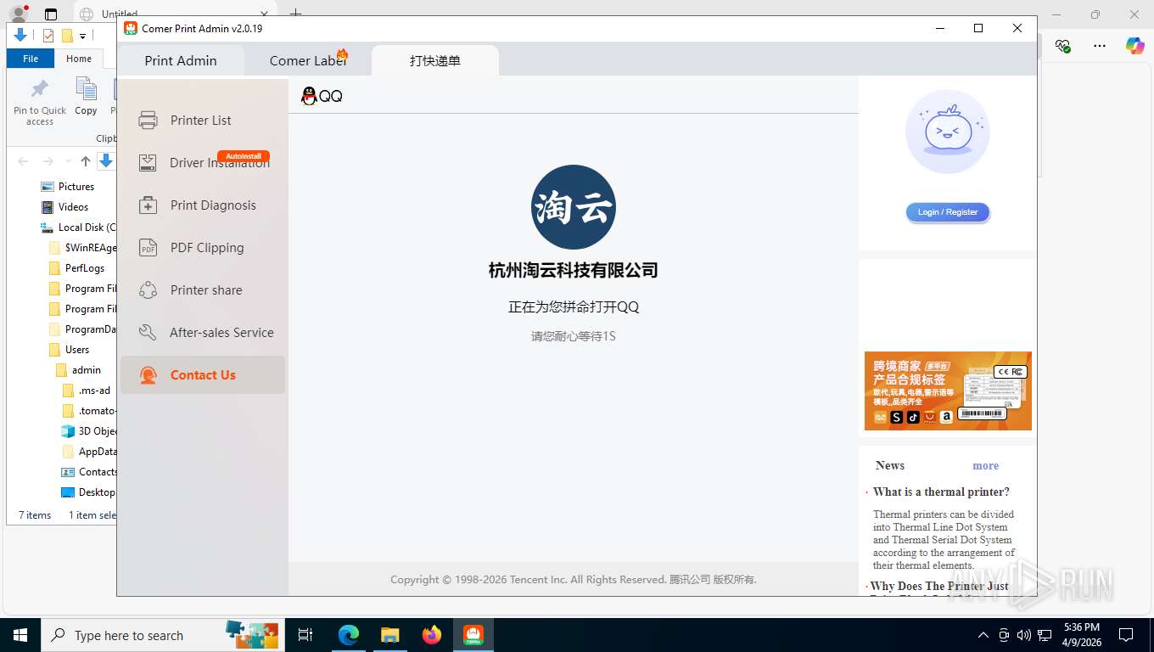Go up one folder in Explorer
Viewport: 1154px width, 652px height.
tap(85, 161)
